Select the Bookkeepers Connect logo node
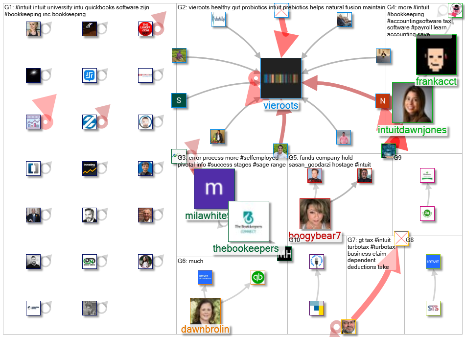 click(249, 221)
